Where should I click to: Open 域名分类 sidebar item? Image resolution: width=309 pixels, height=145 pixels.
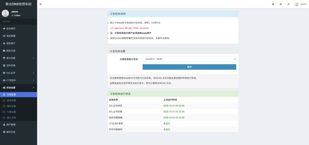point(19,51)
